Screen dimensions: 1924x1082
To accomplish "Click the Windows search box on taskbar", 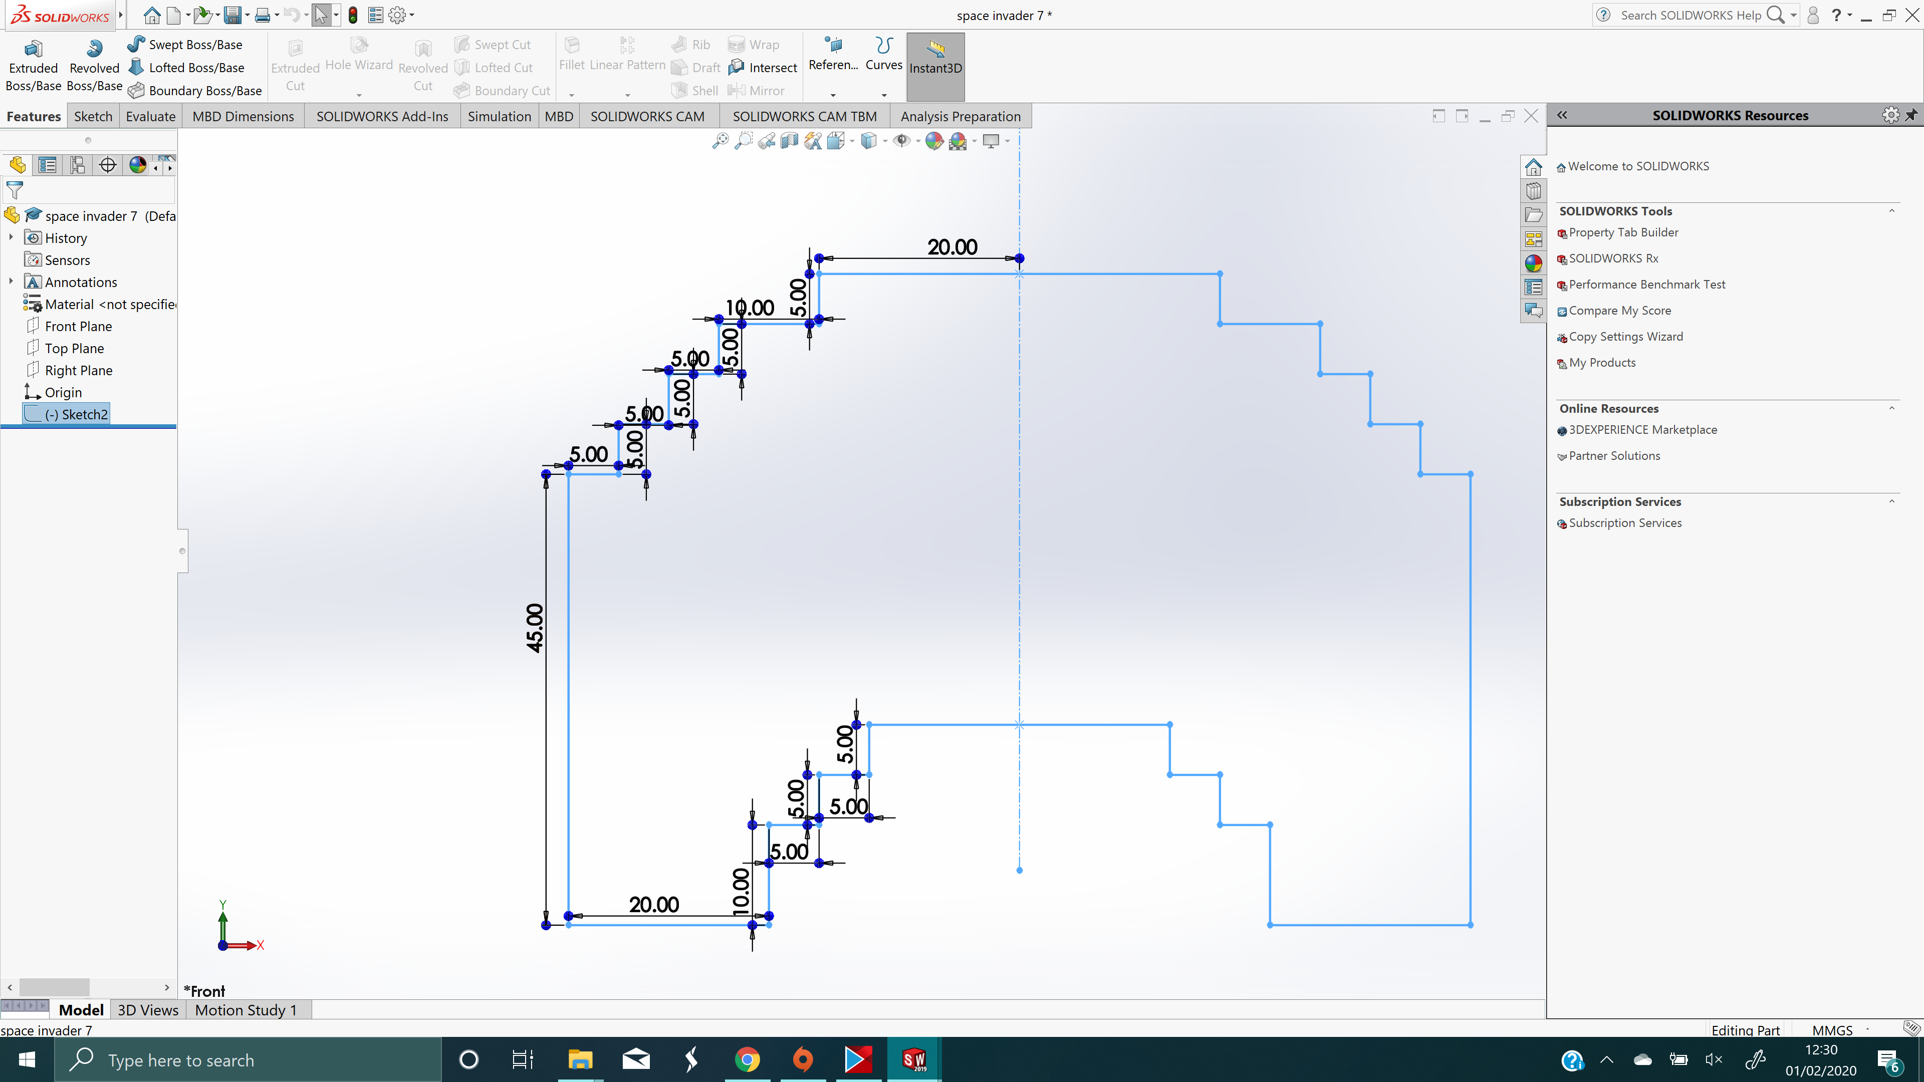I will [248, 1059].
